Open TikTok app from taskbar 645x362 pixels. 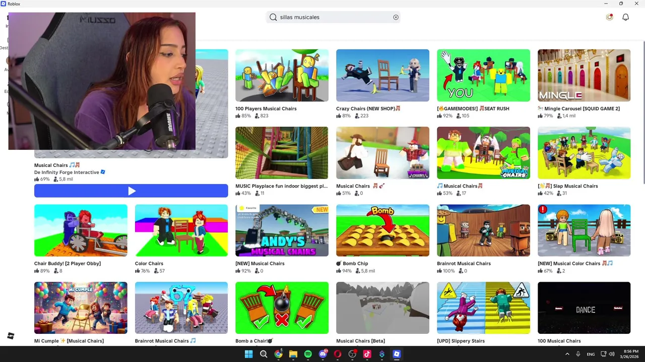point(367,354)
